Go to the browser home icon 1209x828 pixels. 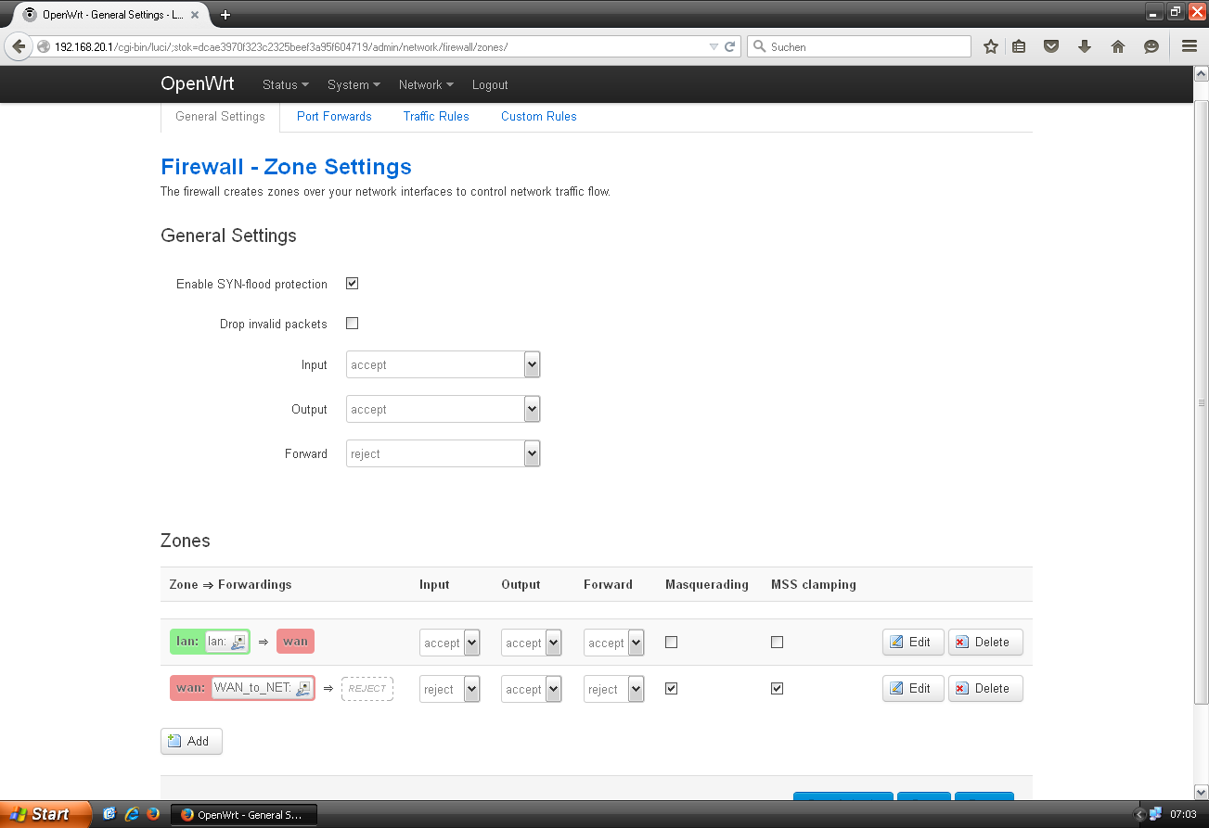[x=1118, y=46]
